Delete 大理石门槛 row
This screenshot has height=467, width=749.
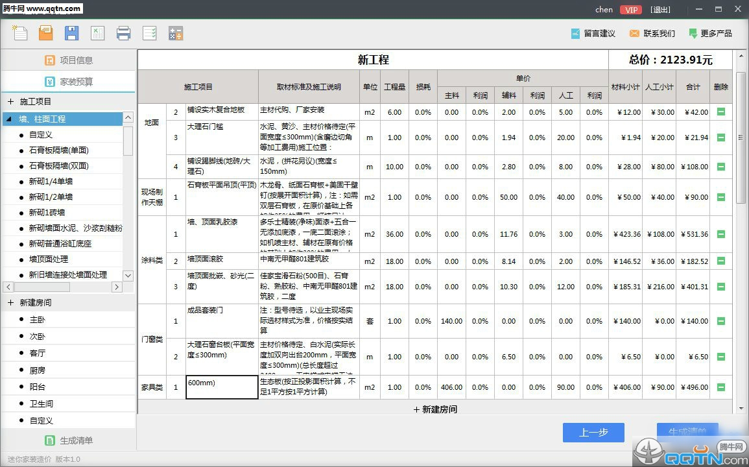[721, 138]
